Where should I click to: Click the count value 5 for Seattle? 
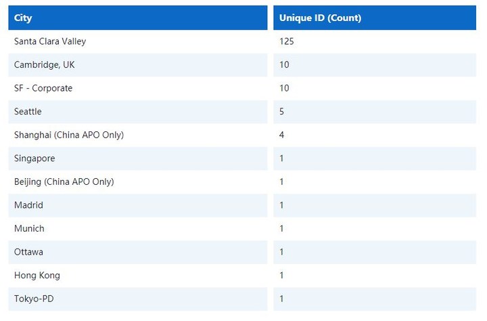(281, 112)
